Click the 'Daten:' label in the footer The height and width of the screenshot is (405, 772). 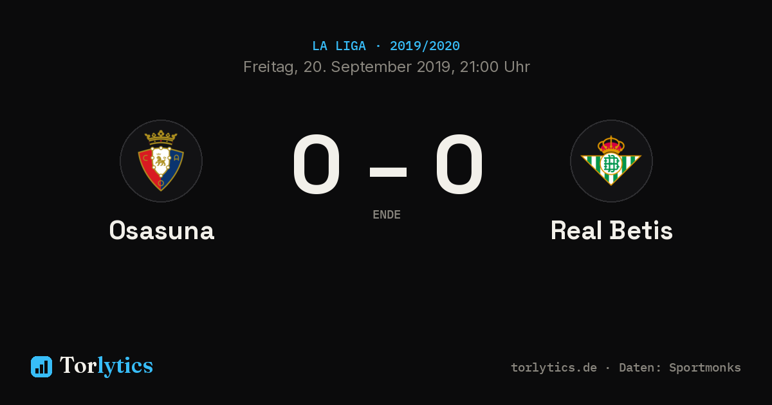pos(640,368)
